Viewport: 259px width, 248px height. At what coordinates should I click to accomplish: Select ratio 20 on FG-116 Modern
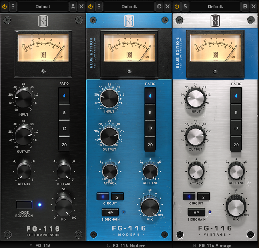click(150, 144)
